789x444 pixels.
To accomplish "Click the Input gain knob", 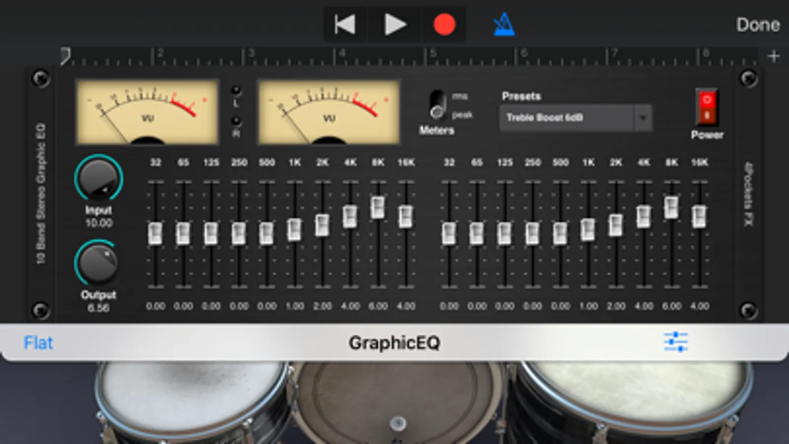I will 98,179.
